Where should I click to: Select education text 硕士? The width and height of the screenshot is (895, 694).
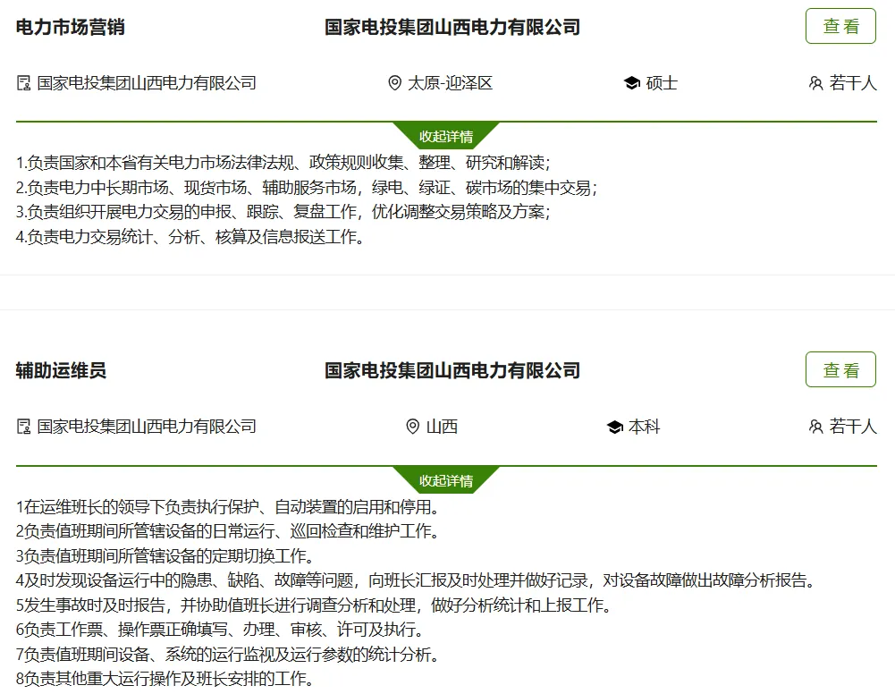[662, 83]
